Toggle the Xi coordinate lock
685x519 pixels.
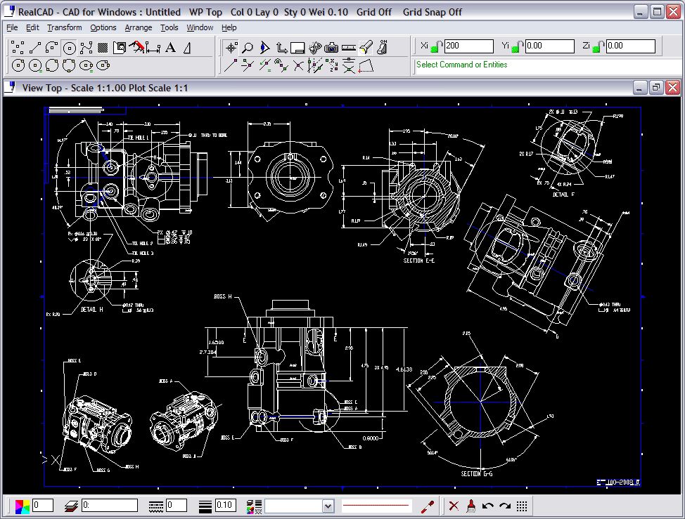[436, 46]
